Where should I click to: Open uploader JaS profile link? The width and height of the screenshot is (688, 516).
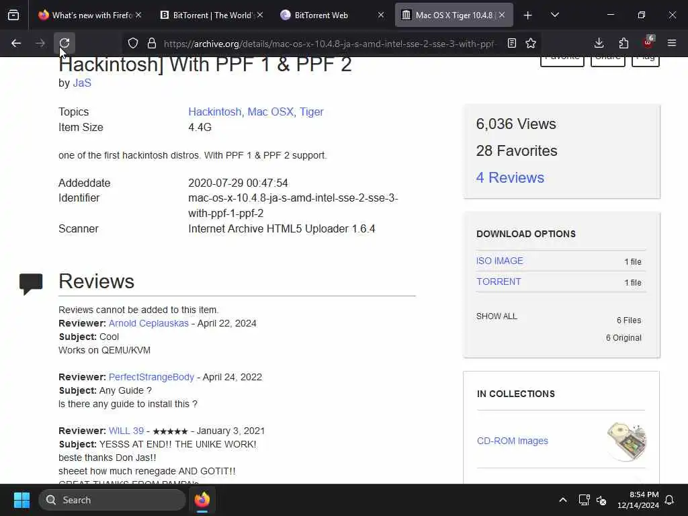[x=82, y=83]
